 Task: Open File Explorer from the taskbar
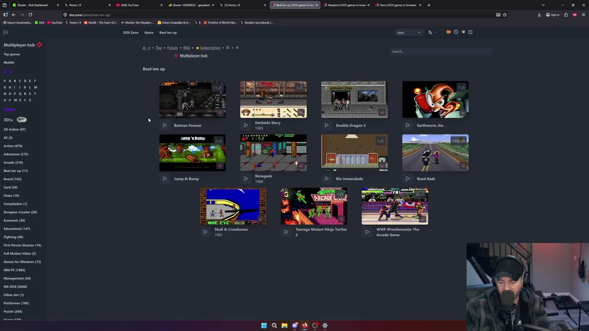(284, 325)
